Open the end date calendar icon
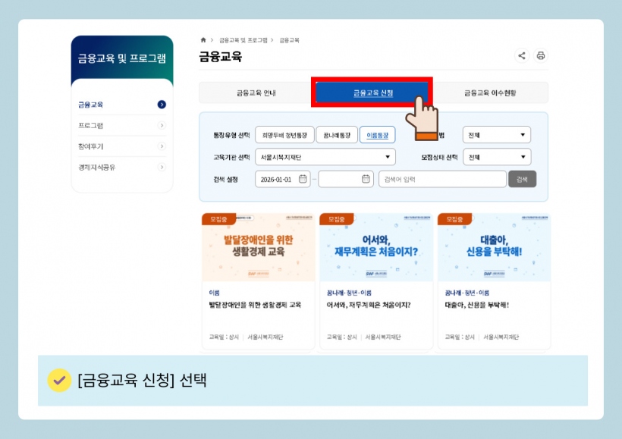 coord(366,180)
